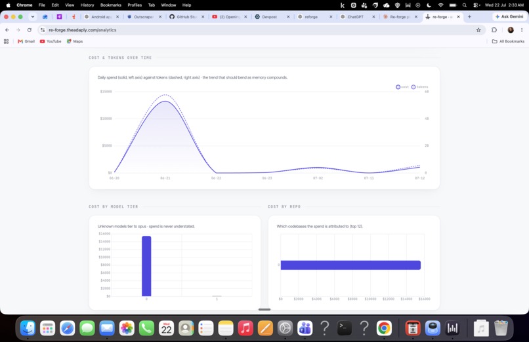Open Spotlight search in menu bar
The image size is (529, 342).
pyautogui.click(x=465, y=5)
